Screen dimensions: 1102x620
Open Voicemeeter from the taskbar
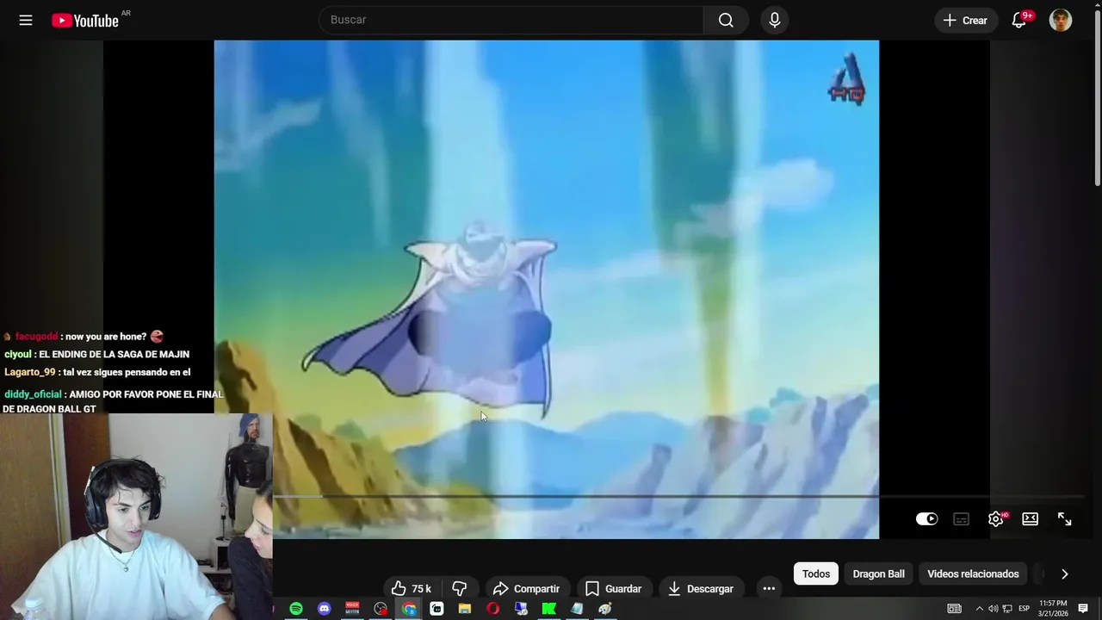point(352,609)
